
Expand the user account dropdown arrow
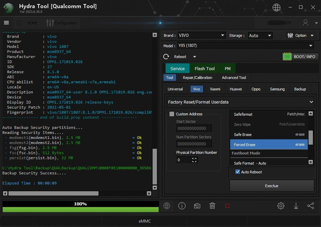316,23
